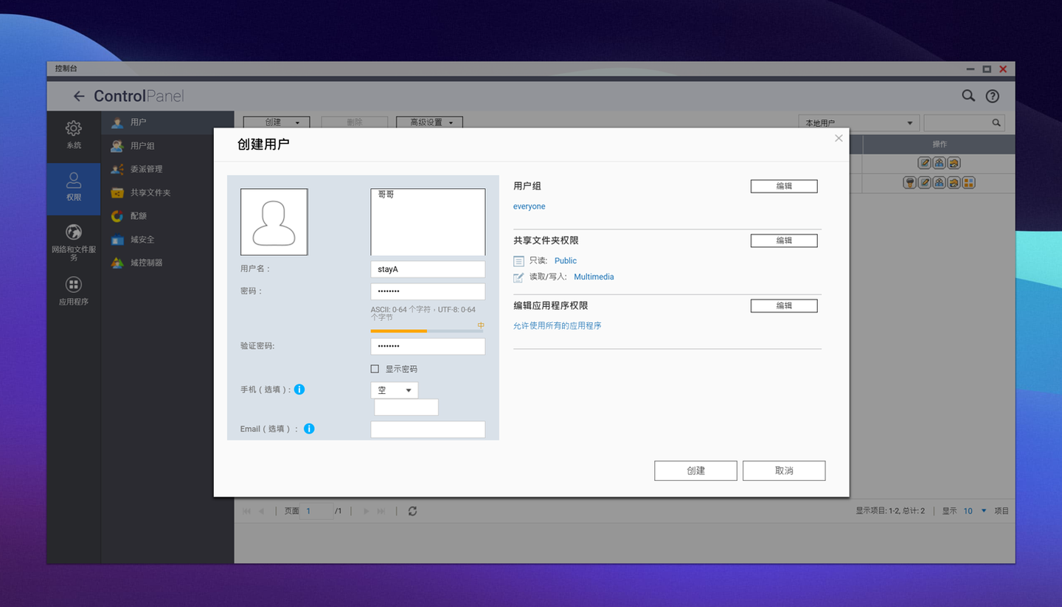
Task: Click 编辑 next to 编辑应用程序权限
Action: 784,305
